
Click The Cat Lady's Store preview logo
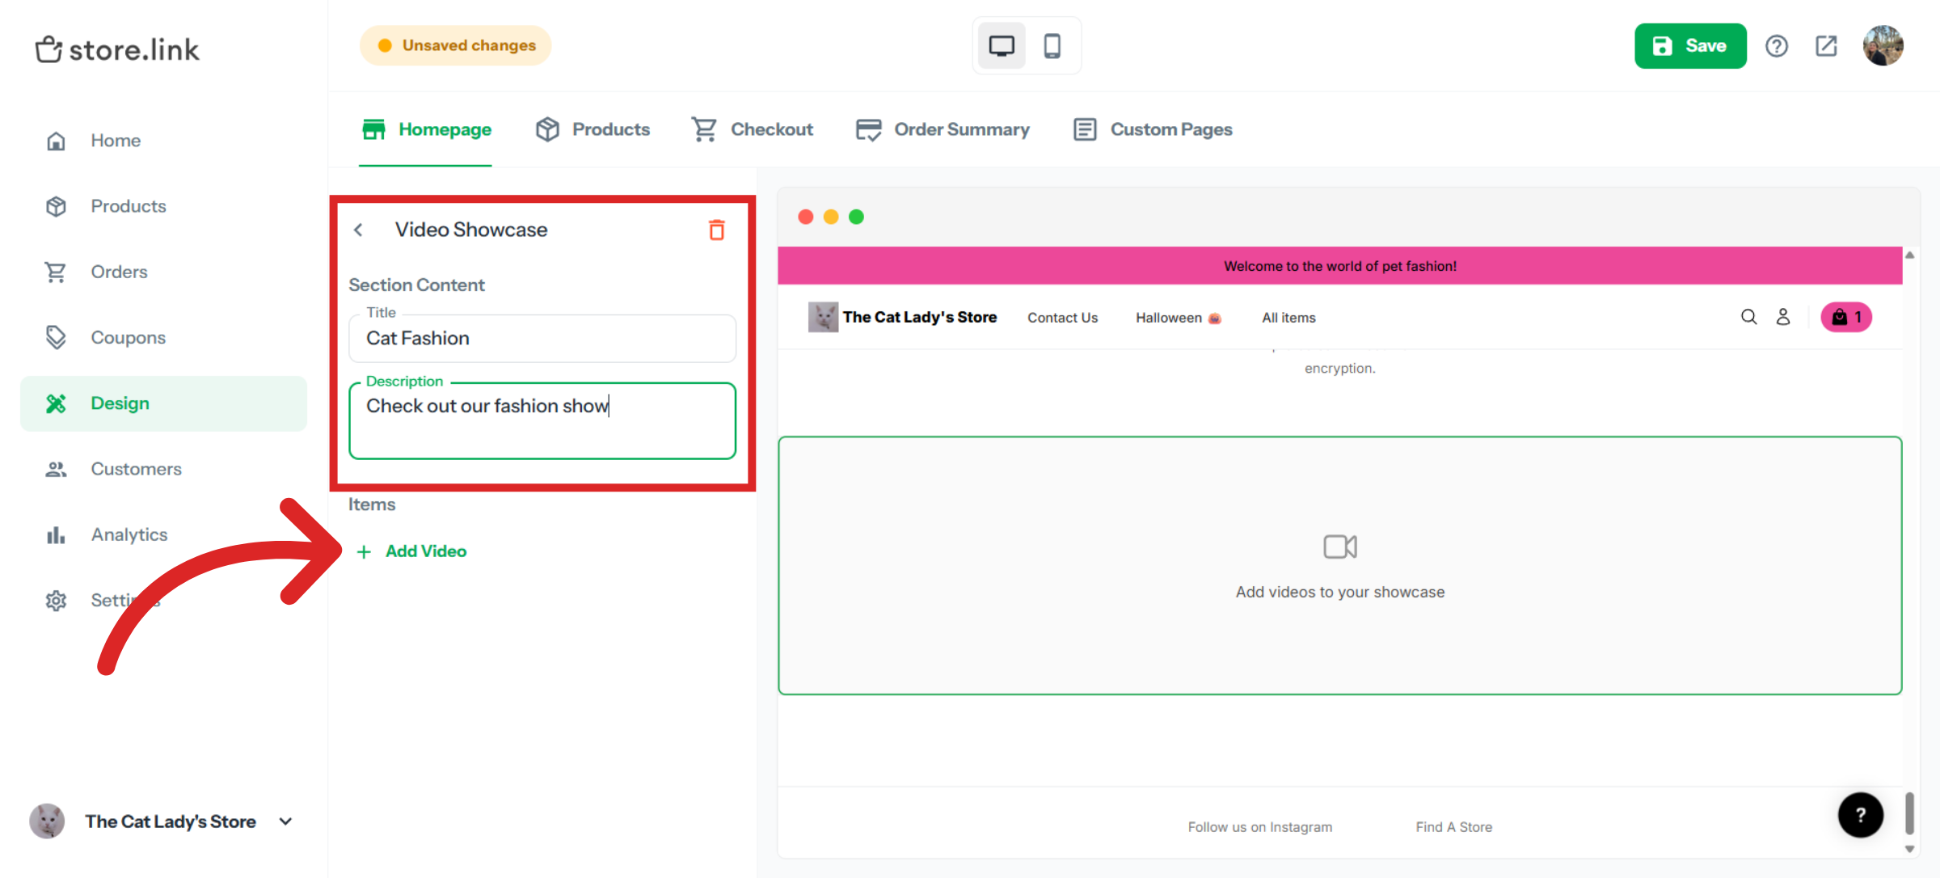(x=902, y=317)
